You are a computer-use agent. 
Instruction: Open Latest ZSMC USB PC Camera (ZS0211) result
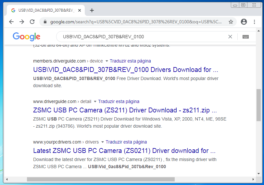pyautogui.click(x=124, y=151)
